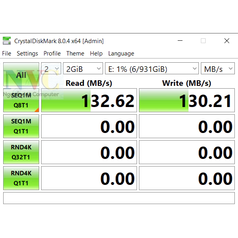Viewport: 238px width, 238px height.
Task: Open the File menu
Action: pos(6,54)
